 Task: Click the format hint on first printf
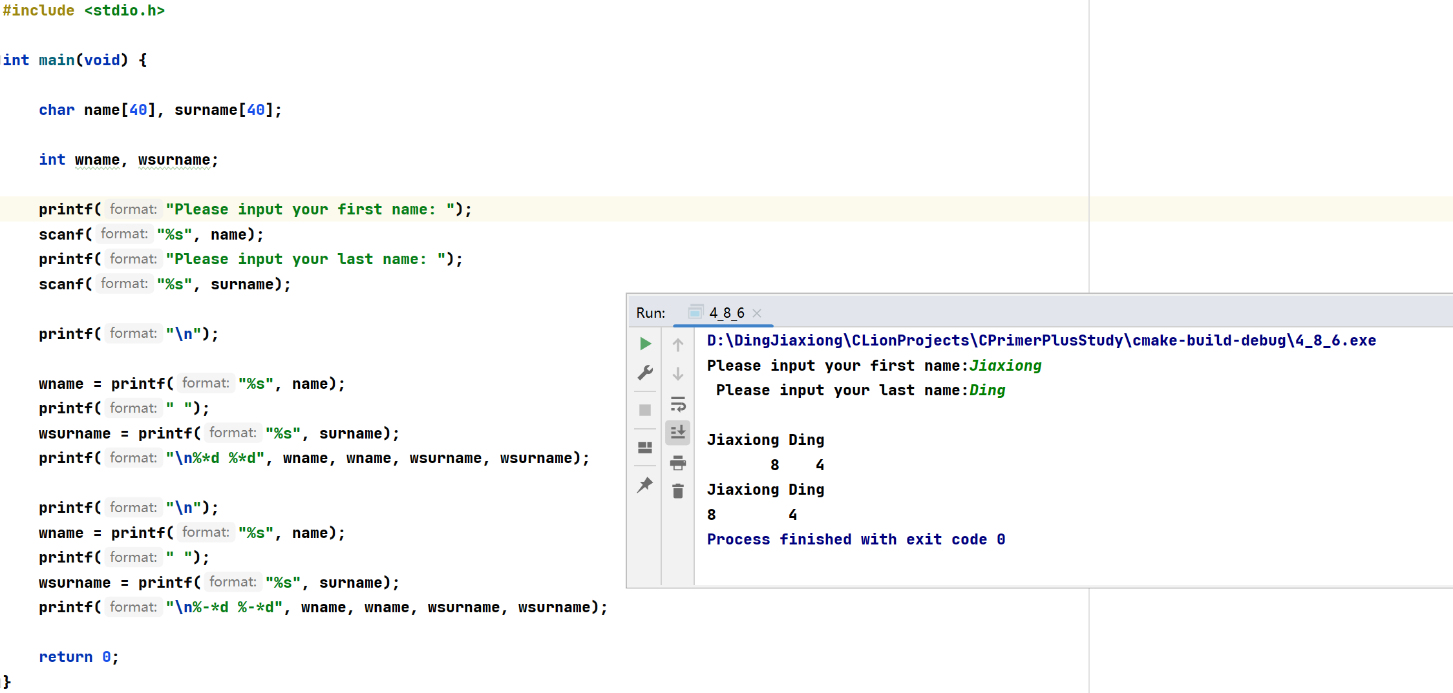pyautogui.click(x=133, y=209)
